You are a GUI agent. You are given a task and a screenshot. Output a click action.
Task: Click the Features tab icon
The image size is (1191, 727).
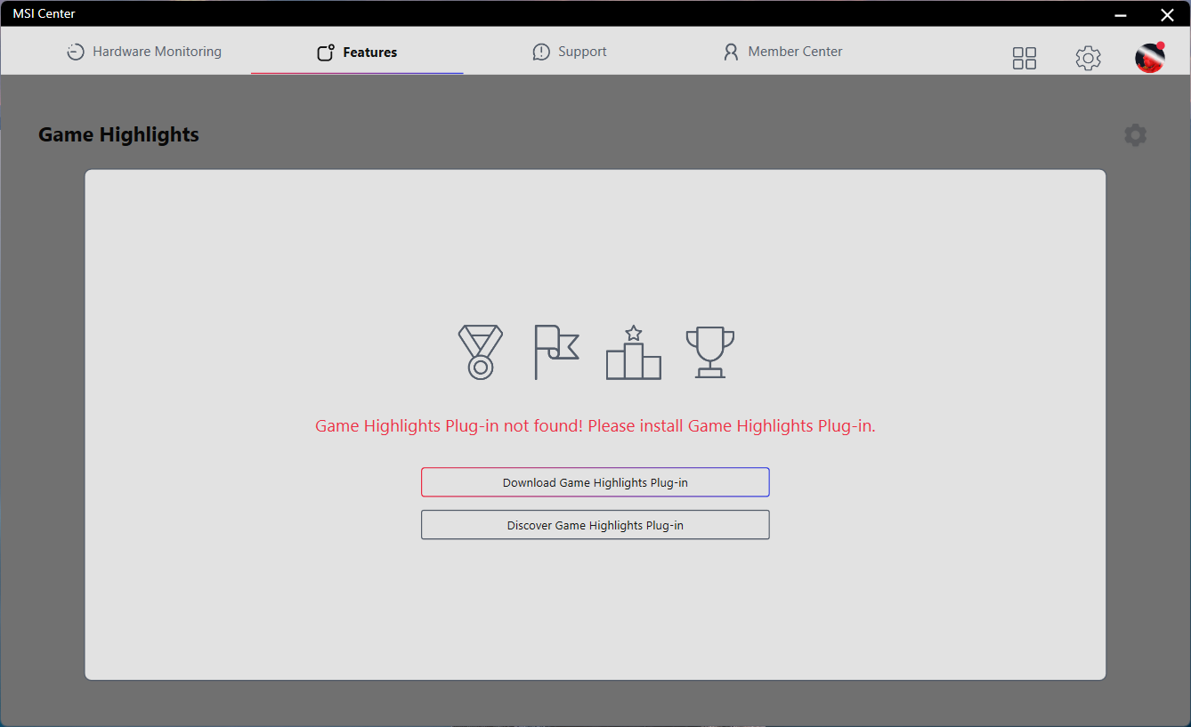326,53
